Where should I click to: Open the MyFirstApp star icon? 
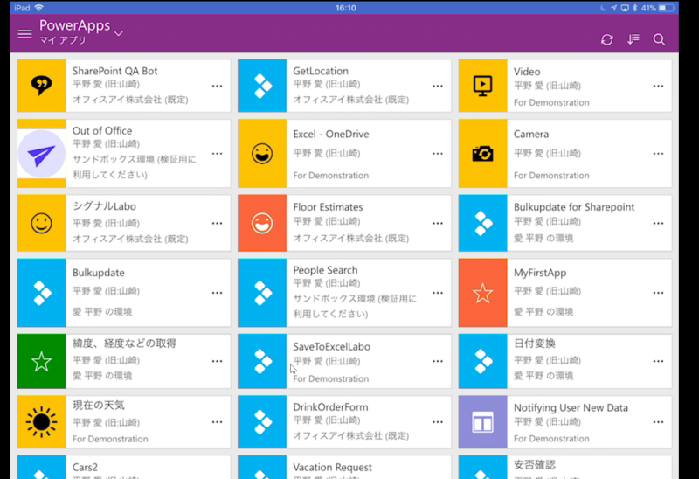483,293
